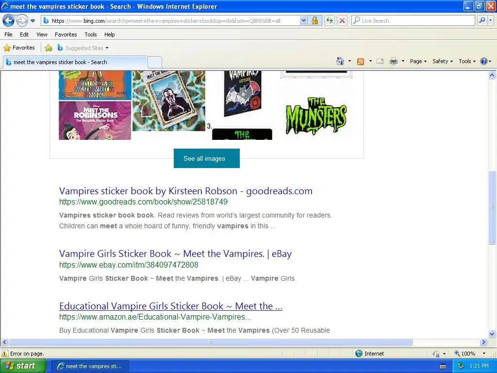Open the Safety command menu
Image resolution: width=497 pixels, height=373 pixels.
coord(443,61)
